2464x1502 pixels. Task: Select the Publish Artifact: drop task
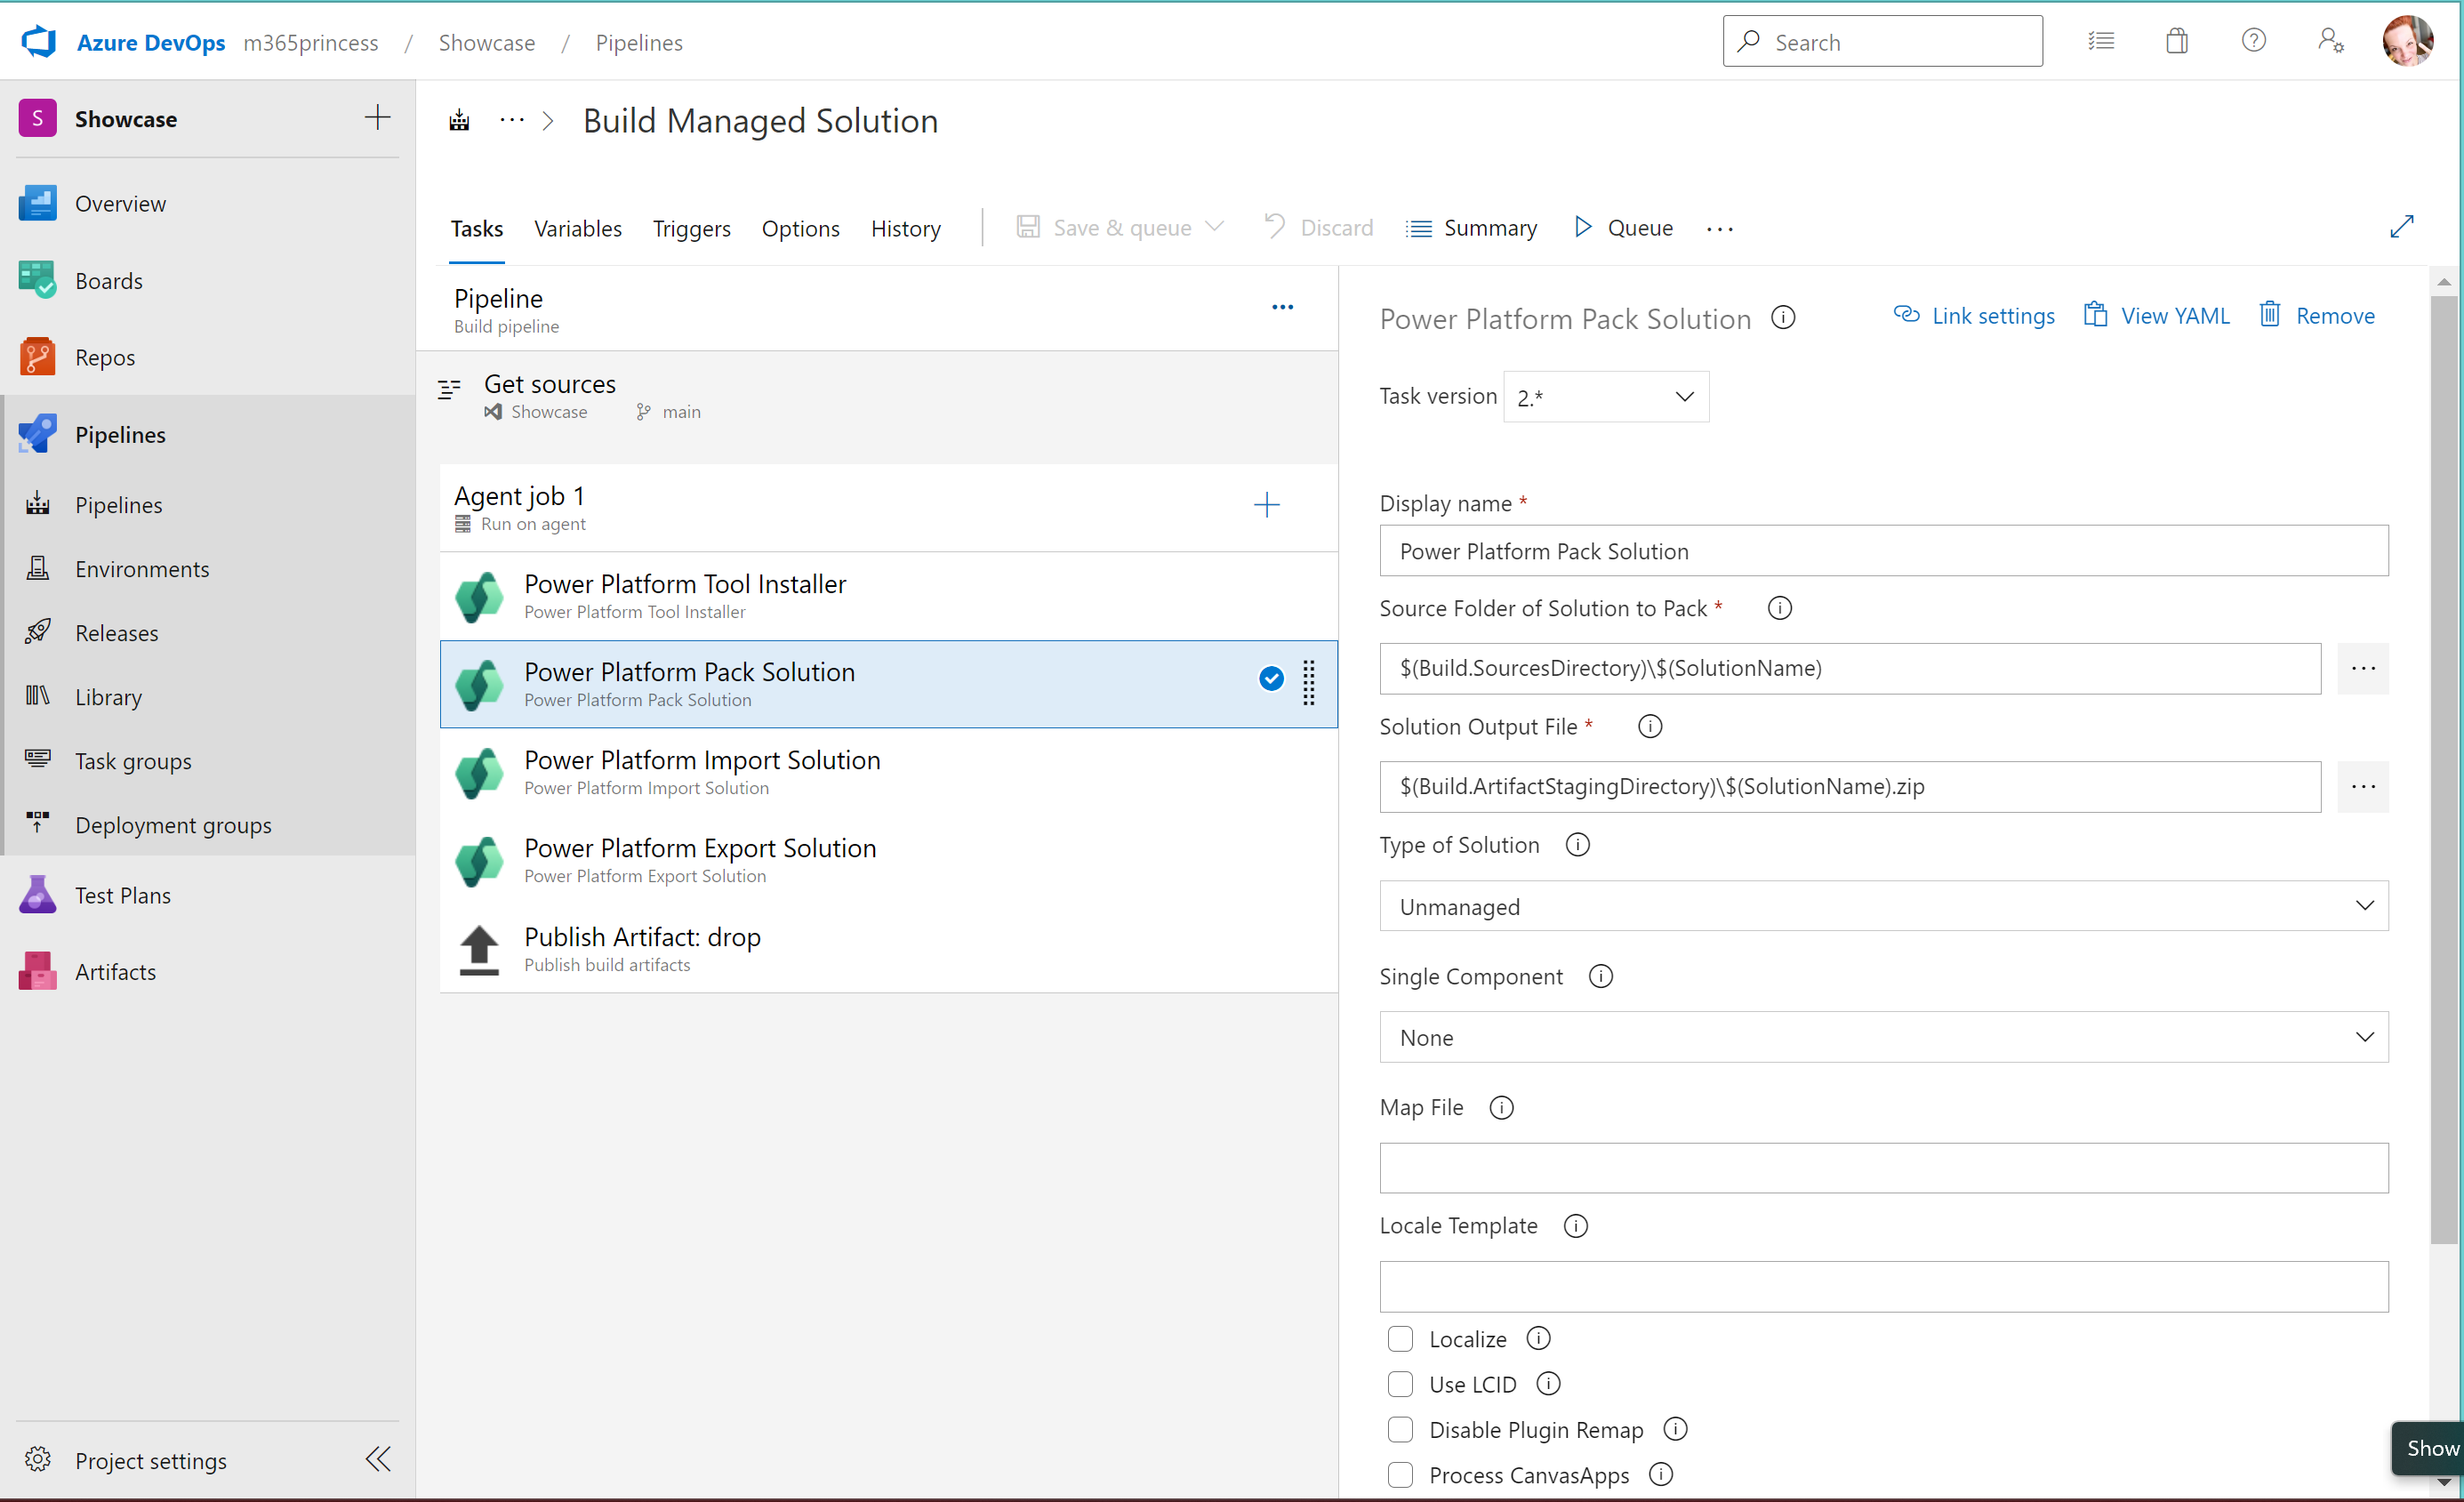[888, 949]
